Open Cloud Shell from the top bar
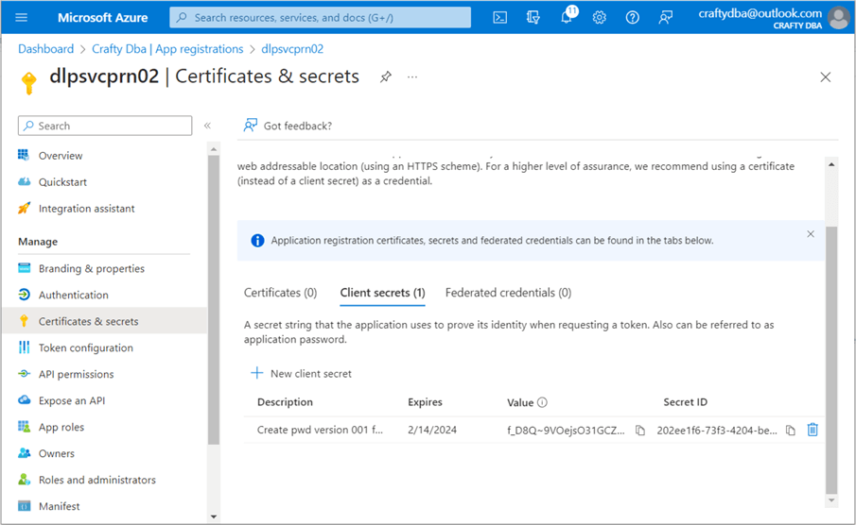The width and height of the screenshot is (856, 525). click(x=500, y=17)
